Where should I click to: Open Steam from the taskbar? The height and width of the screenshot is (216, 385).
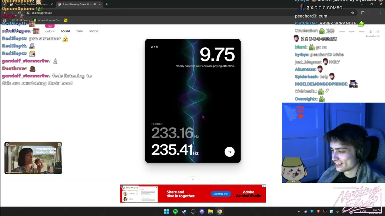pos(184,211)
